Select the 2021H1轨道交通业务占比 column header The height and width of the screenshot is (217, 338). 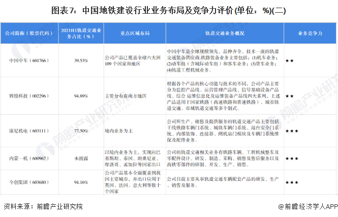pyautogui.click(x=80, y=34)
